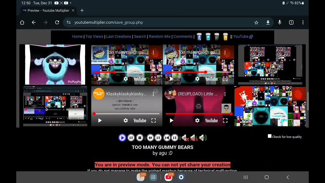This screenshot has width=325, height=183.
Task: Play the (REUPLOAD) Little video
Action: [171, 120]
